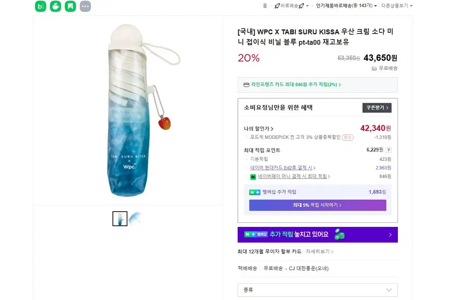Open the gray more-options ellipsis icon

click(x=85, y=6)
